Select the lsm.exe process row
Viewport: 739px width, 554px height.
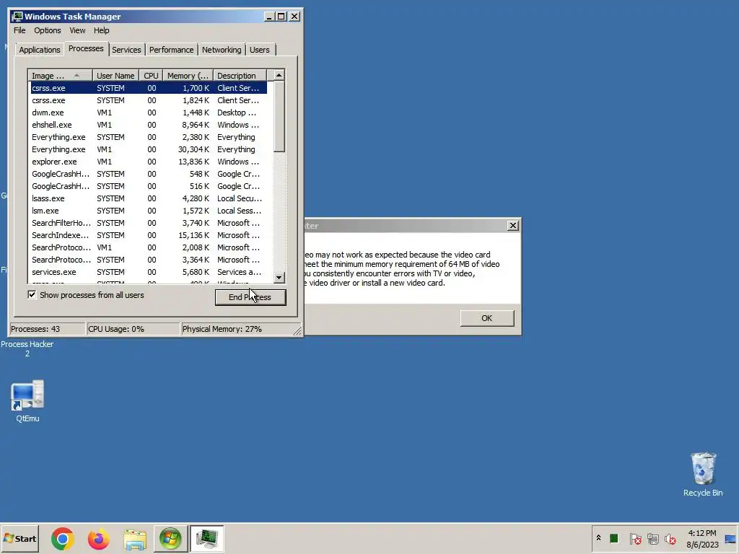149,211
